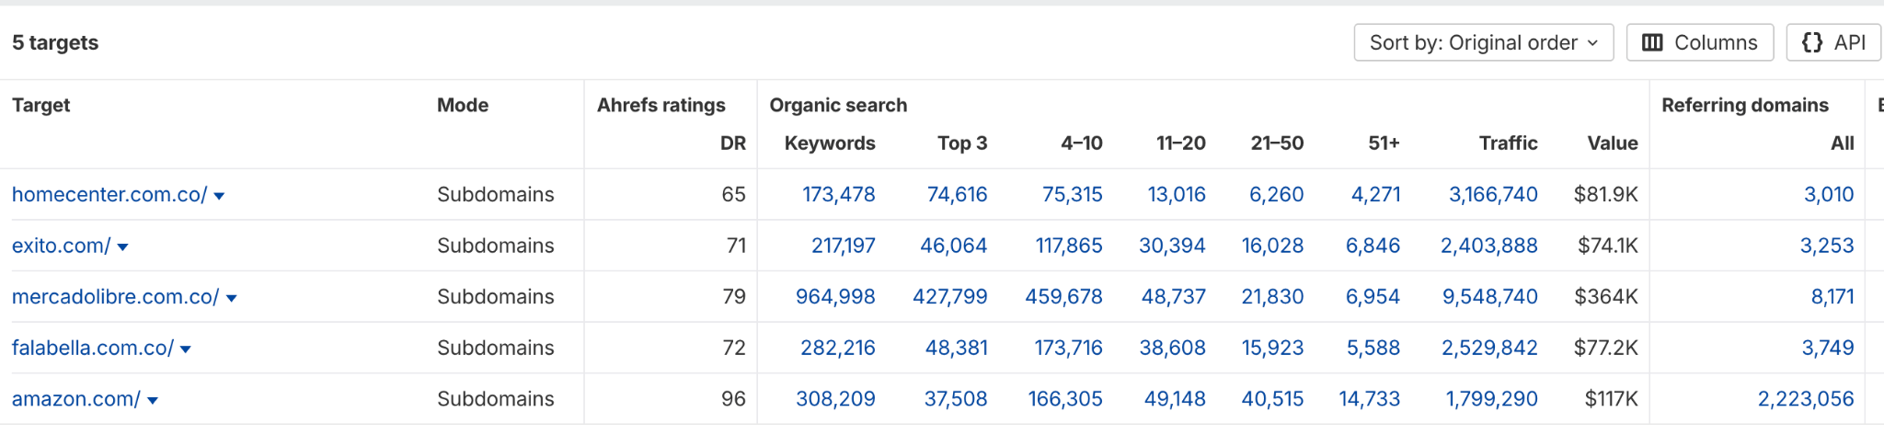
Task: Click exito Top 3 value 46,064
Action: [953, 246]
